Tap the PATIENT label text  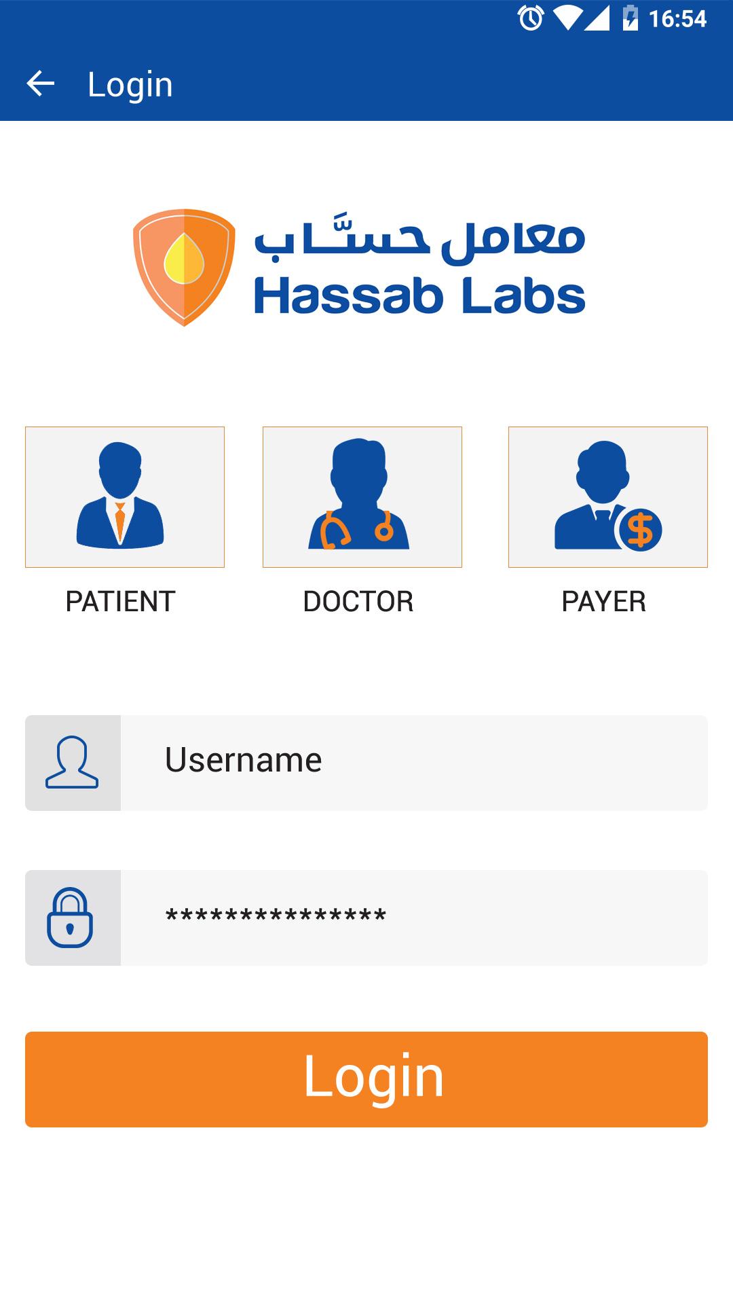(119, 602)
